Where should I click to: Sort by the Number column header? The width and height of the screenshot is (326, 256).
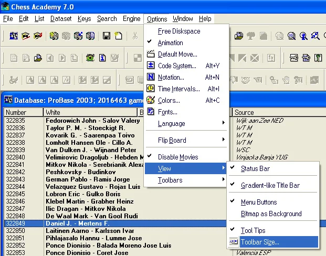23,112
